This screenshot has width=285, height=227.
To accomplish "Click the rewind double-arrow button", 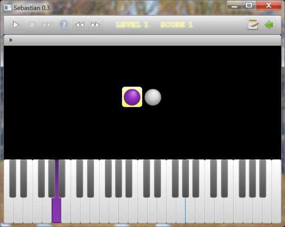I will point(80,25).
